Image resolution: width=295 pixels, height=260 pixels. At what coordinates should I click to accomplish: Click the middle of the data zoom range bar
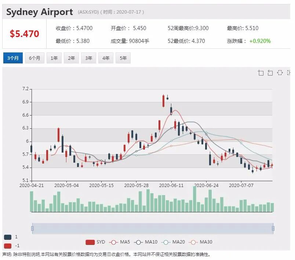[x=153, y=228]
